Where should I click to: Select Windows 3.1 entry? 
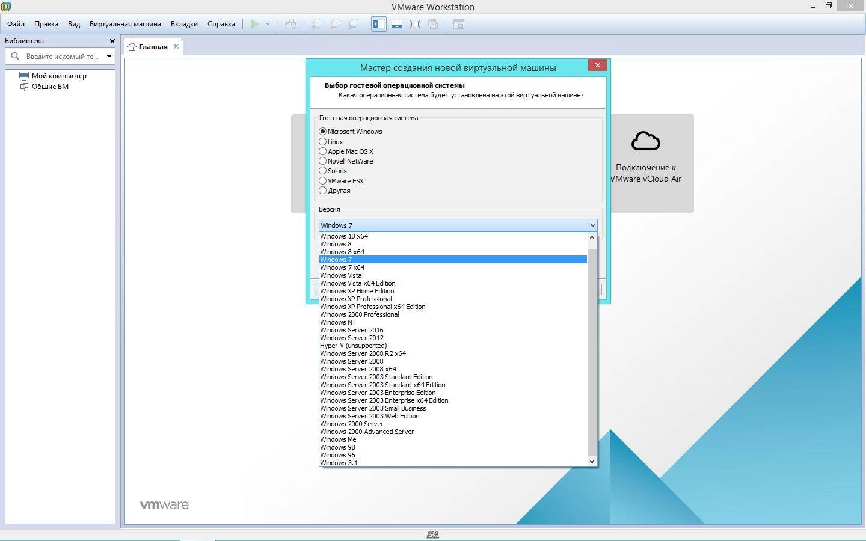[453, 463]
